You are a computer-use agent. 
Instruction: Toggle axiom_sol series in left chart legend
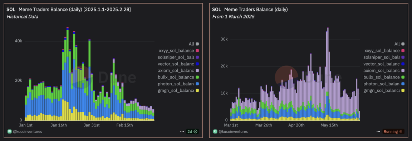[179, 71]
